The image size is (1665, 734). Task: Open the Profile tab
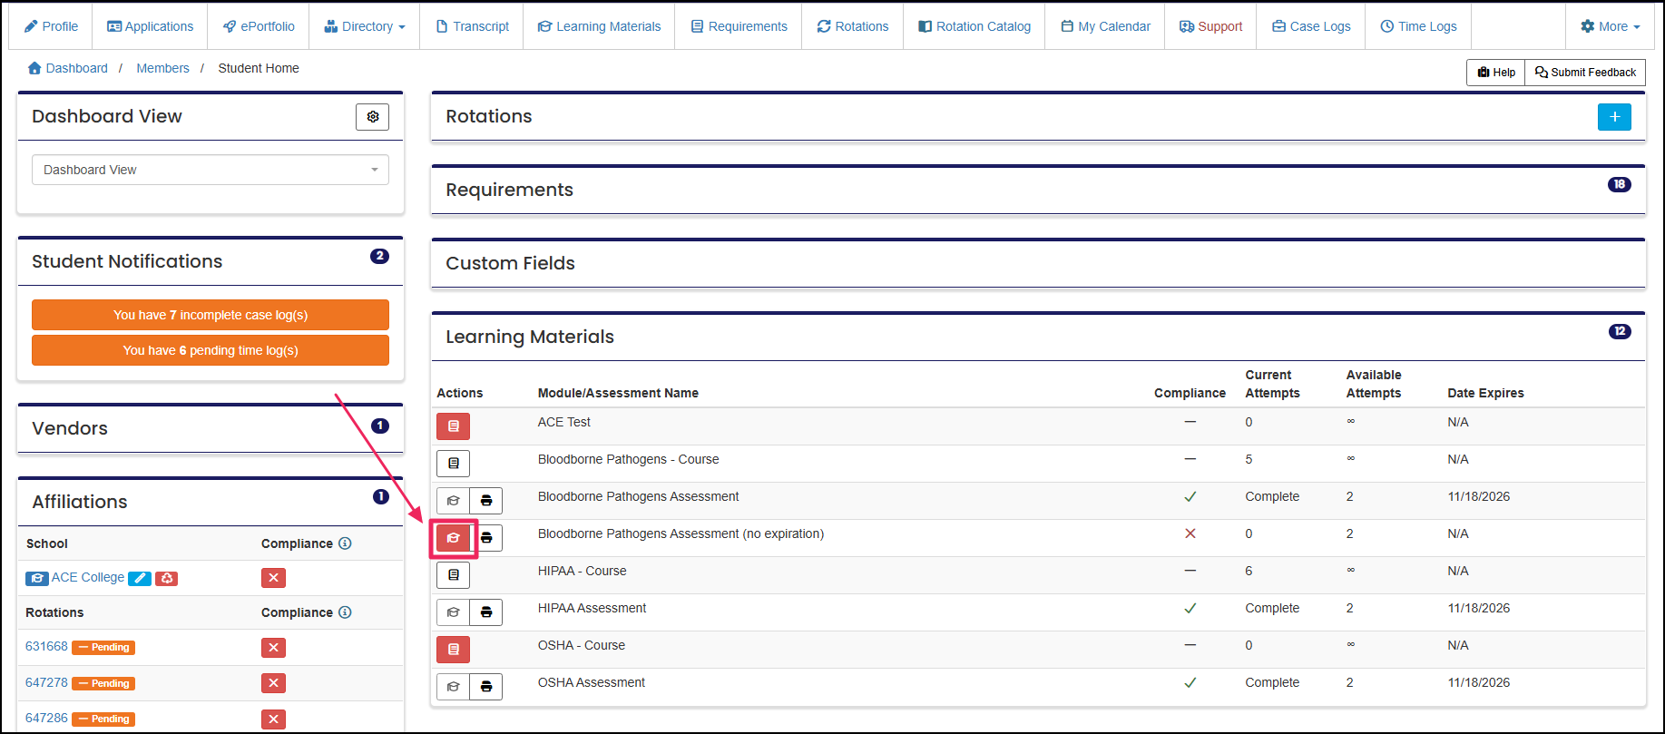point(51,26)
